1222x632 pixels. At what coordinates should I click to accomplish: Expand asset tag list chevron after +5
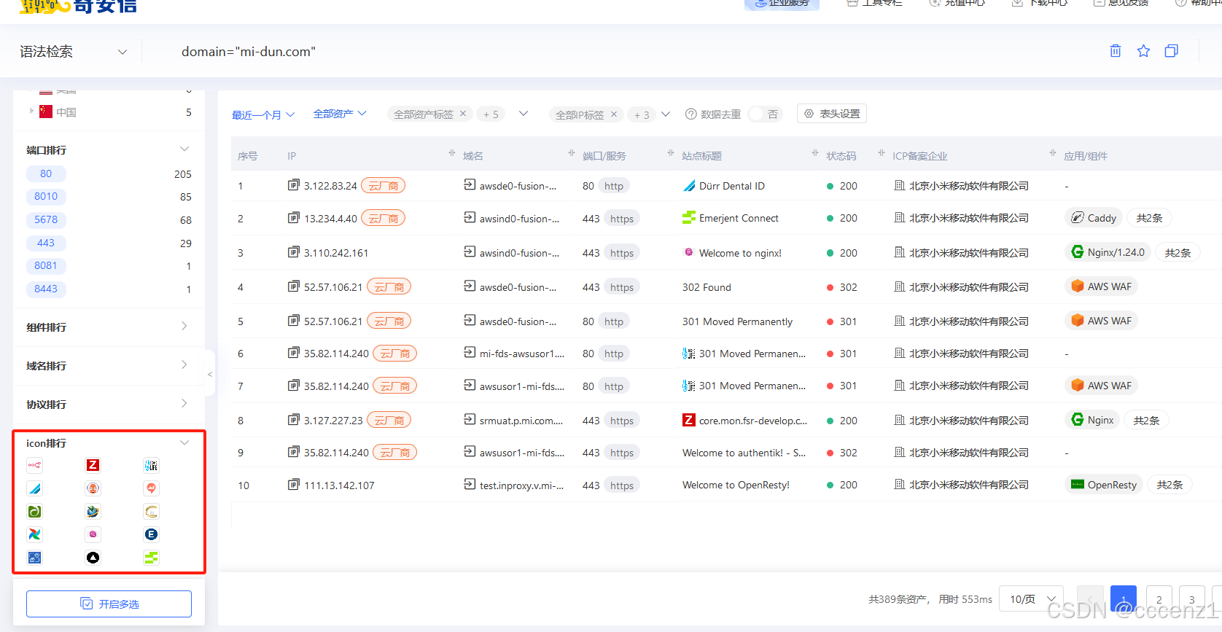(x=524, y=114)
